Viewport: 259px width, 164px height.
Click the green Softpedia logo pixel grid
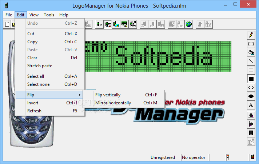pos(158,56)
